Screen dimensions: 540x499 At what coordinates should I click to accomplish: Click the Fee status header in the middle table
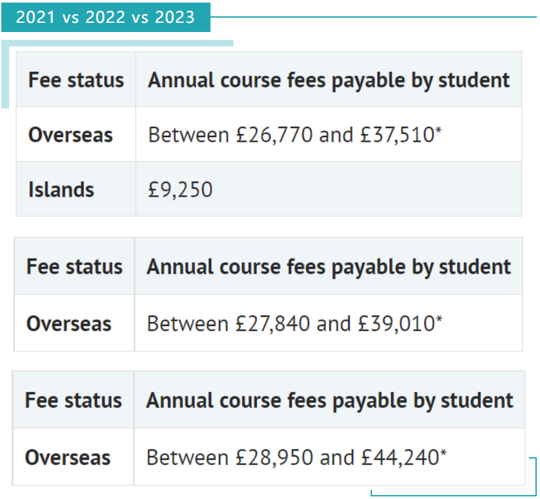[x=75, y=266]
